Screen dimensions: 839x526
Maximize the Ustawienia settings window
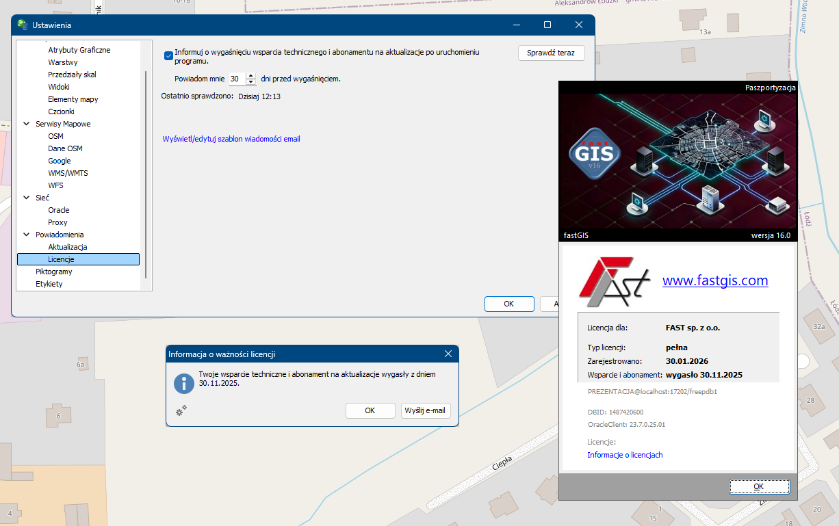point(547,25)
